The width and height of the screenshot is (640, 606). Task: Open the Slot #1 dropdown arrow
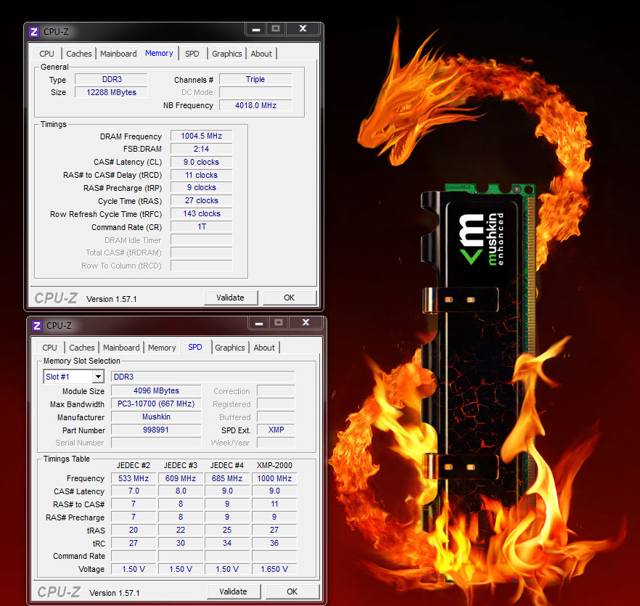pyautogui.click(x=98, y=377)
